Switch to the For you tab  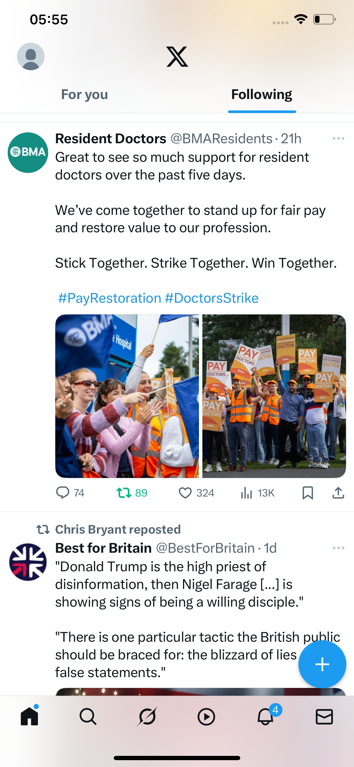tap(84, 94)
